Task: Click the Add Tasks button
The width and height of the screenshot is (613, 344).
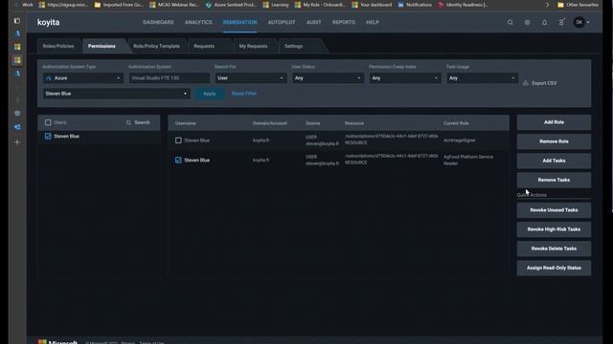Action: coord(554,161)
